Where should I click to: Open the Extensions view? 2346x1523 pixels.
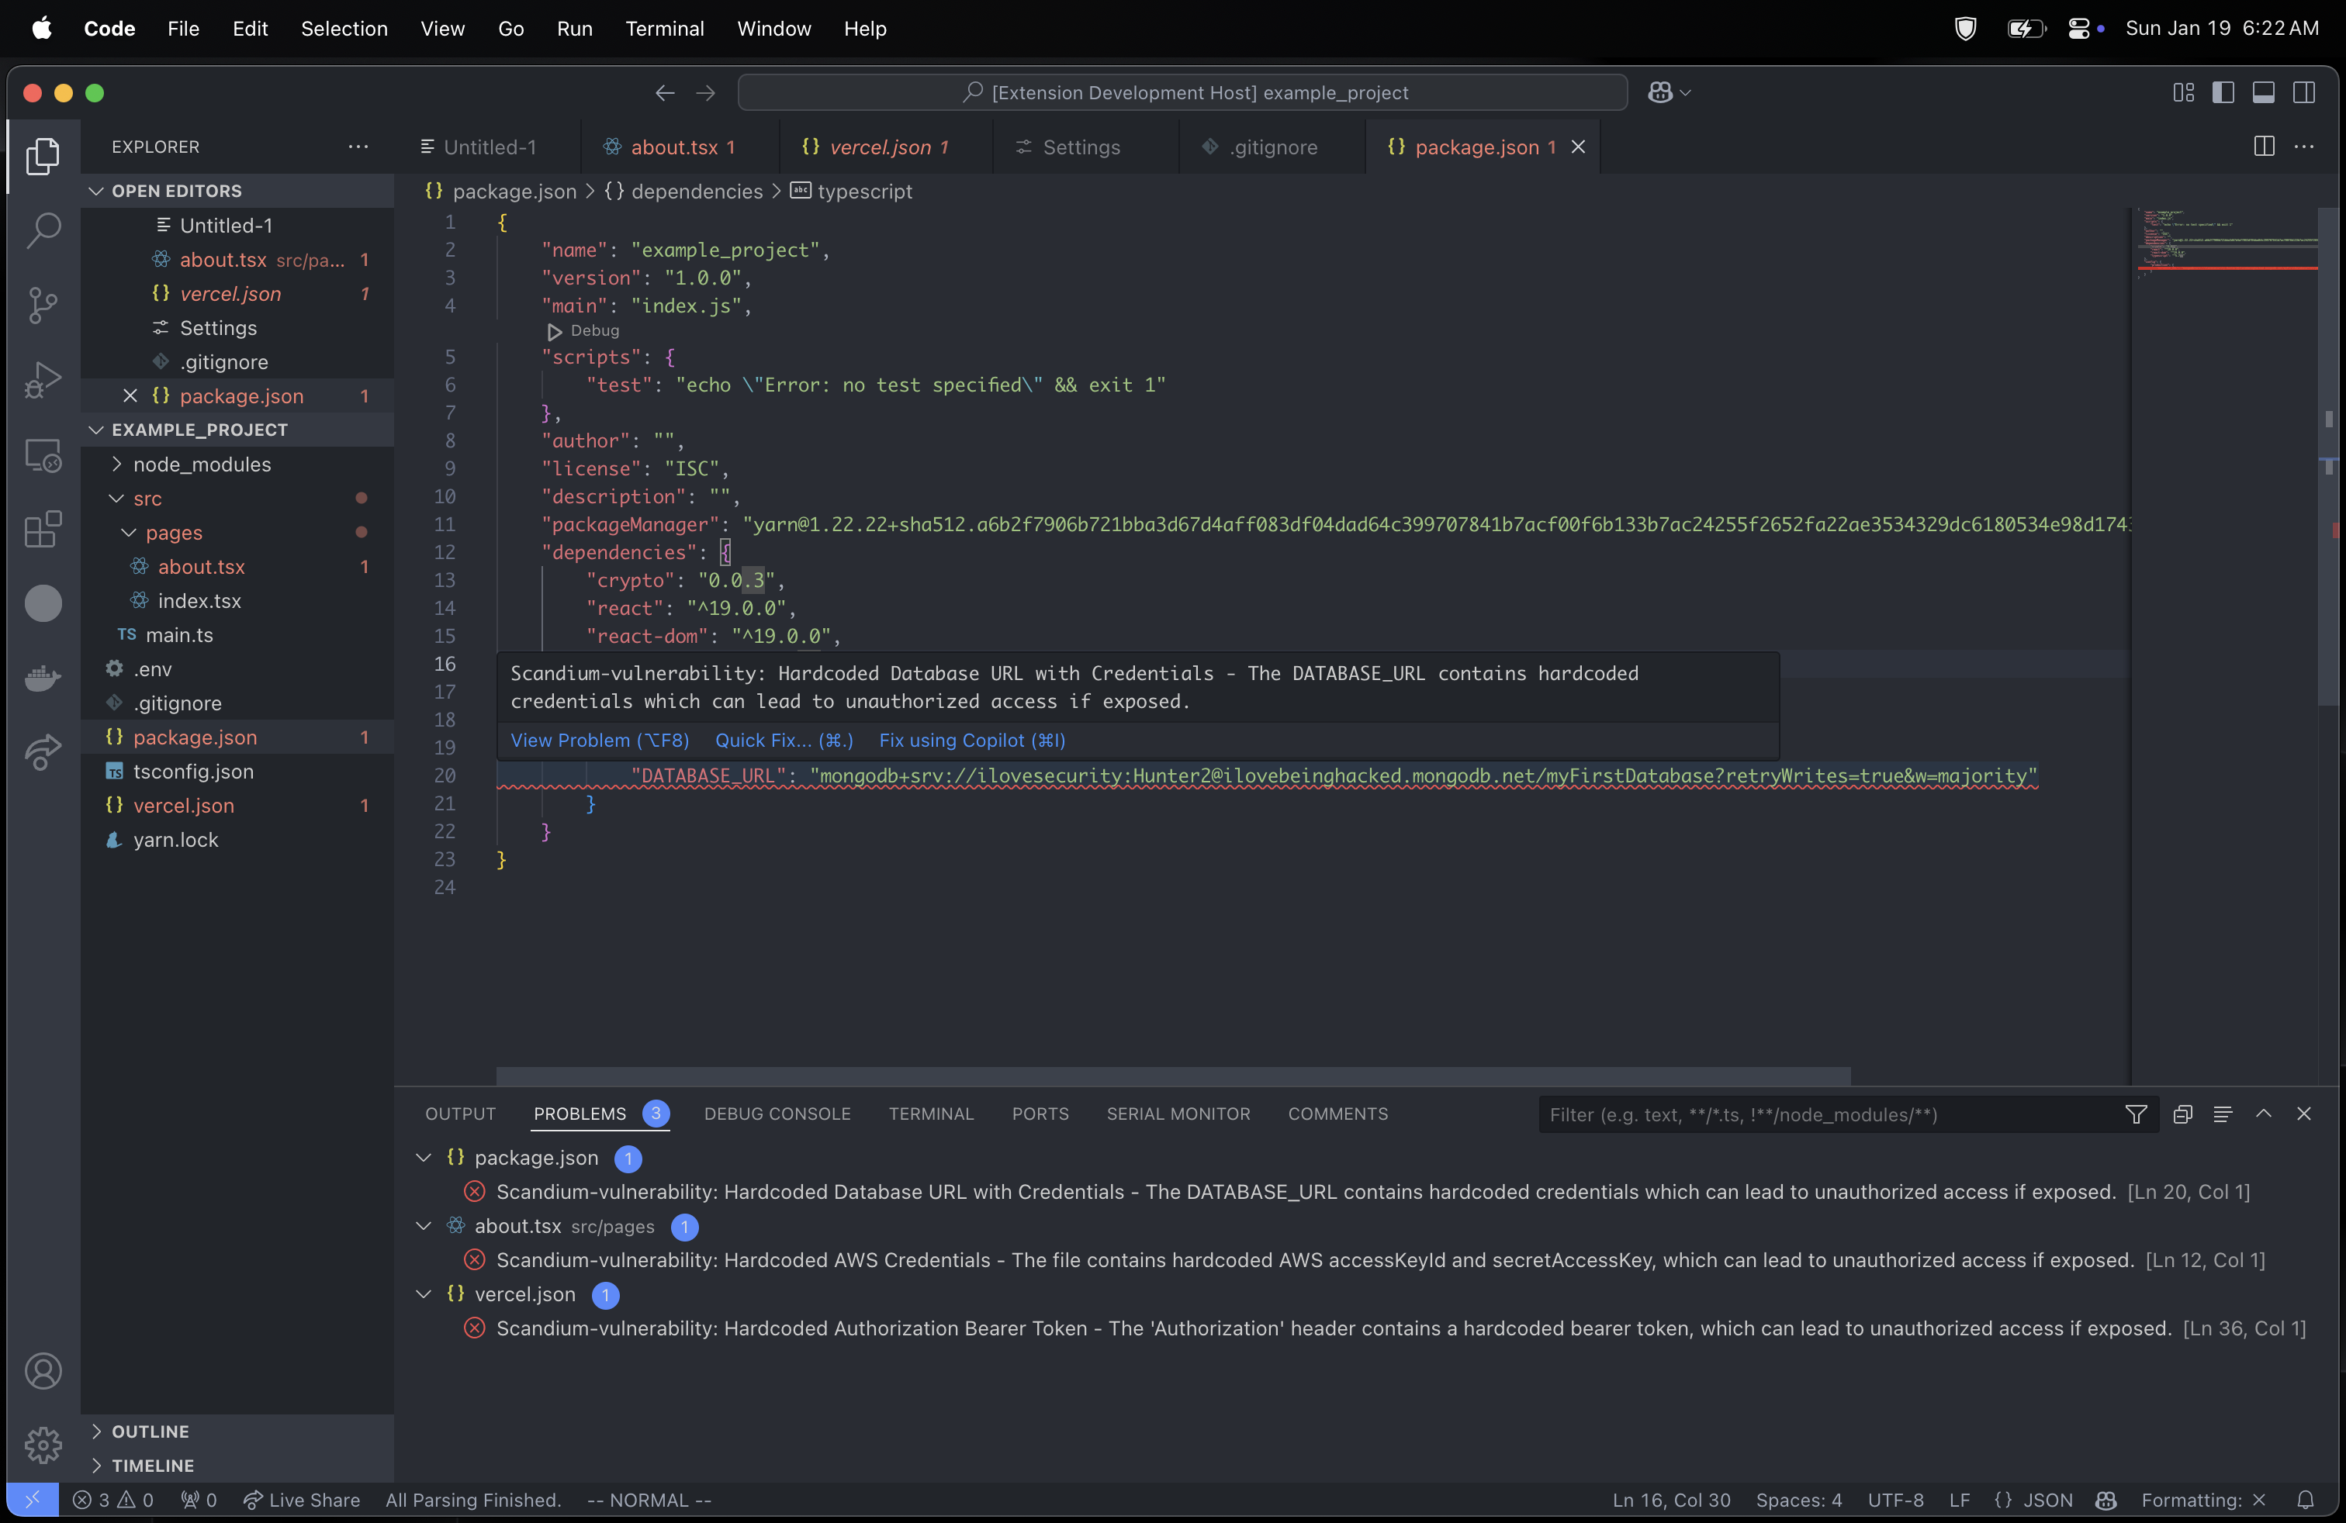(43, 530)
